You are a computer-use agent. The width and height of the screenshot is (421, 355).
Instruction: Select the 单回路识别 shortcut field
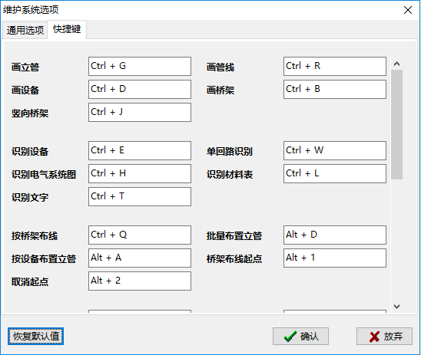(x=335, y=150)
